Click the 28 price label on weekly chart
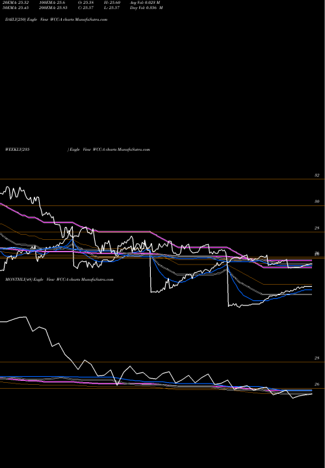 317,228
